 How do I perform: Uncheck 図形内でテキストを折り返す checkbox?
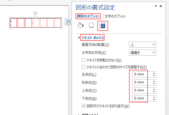[x=84, y=106]
